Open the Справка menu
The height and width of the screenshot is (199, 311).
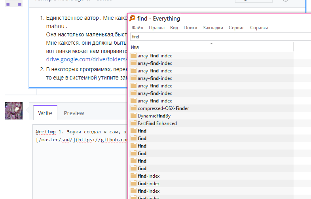point(259,28)
